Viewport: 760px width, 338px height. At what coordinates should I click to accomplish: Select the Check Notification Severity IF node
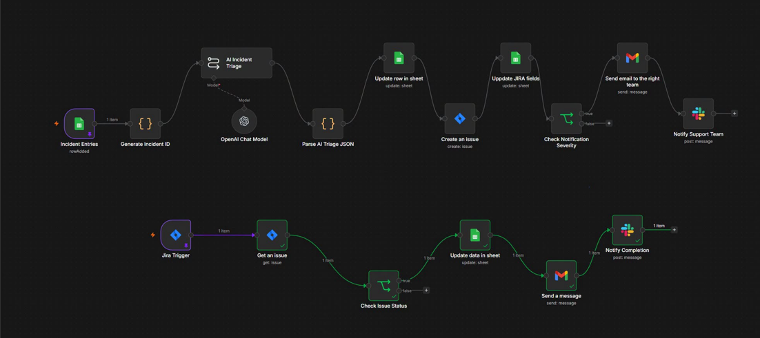tap(567, 118)
